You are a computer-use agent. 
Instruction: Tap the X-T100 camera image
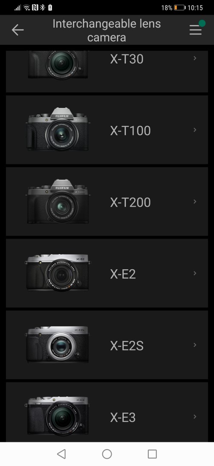click(58, 130)
